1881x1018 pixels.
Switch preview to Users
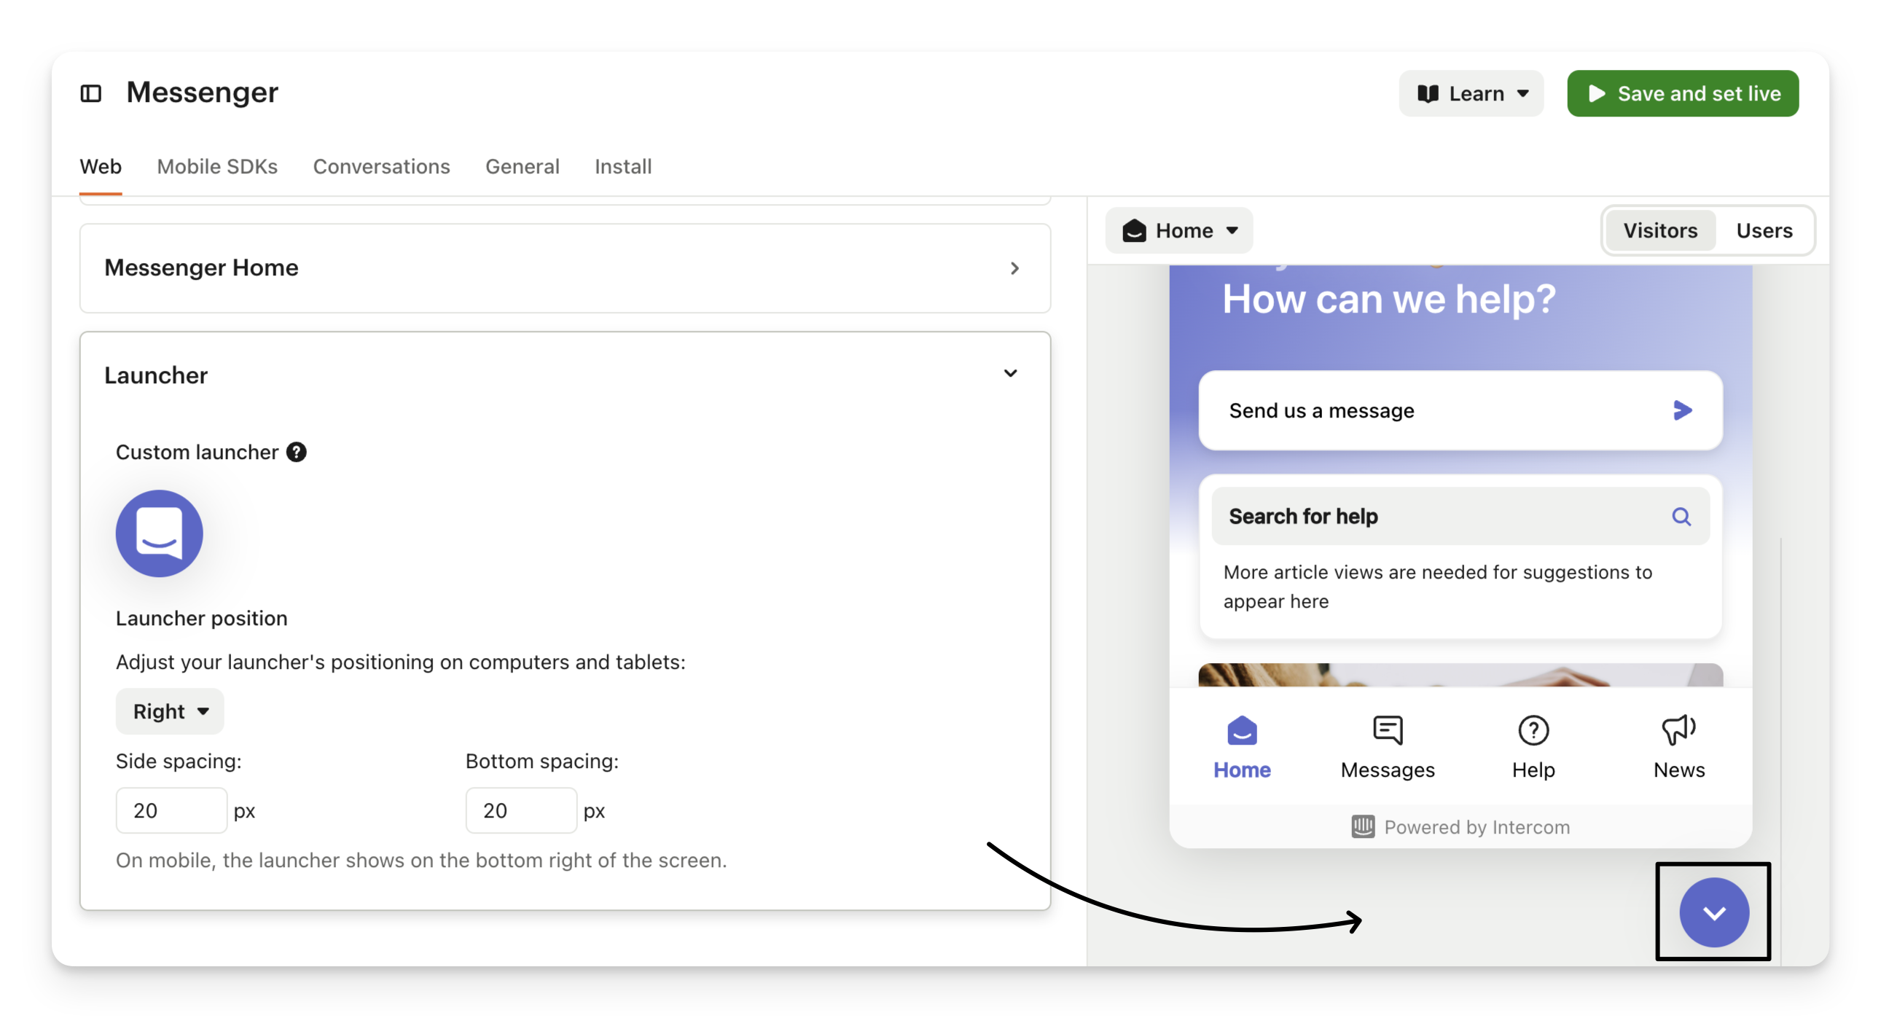1764,231
